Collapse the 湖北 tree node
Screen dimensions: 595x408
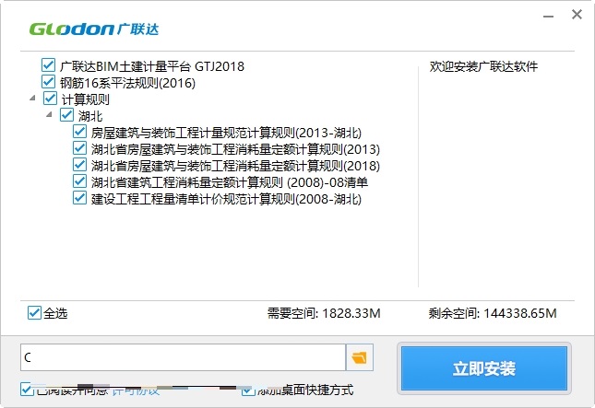coord(50,116)
